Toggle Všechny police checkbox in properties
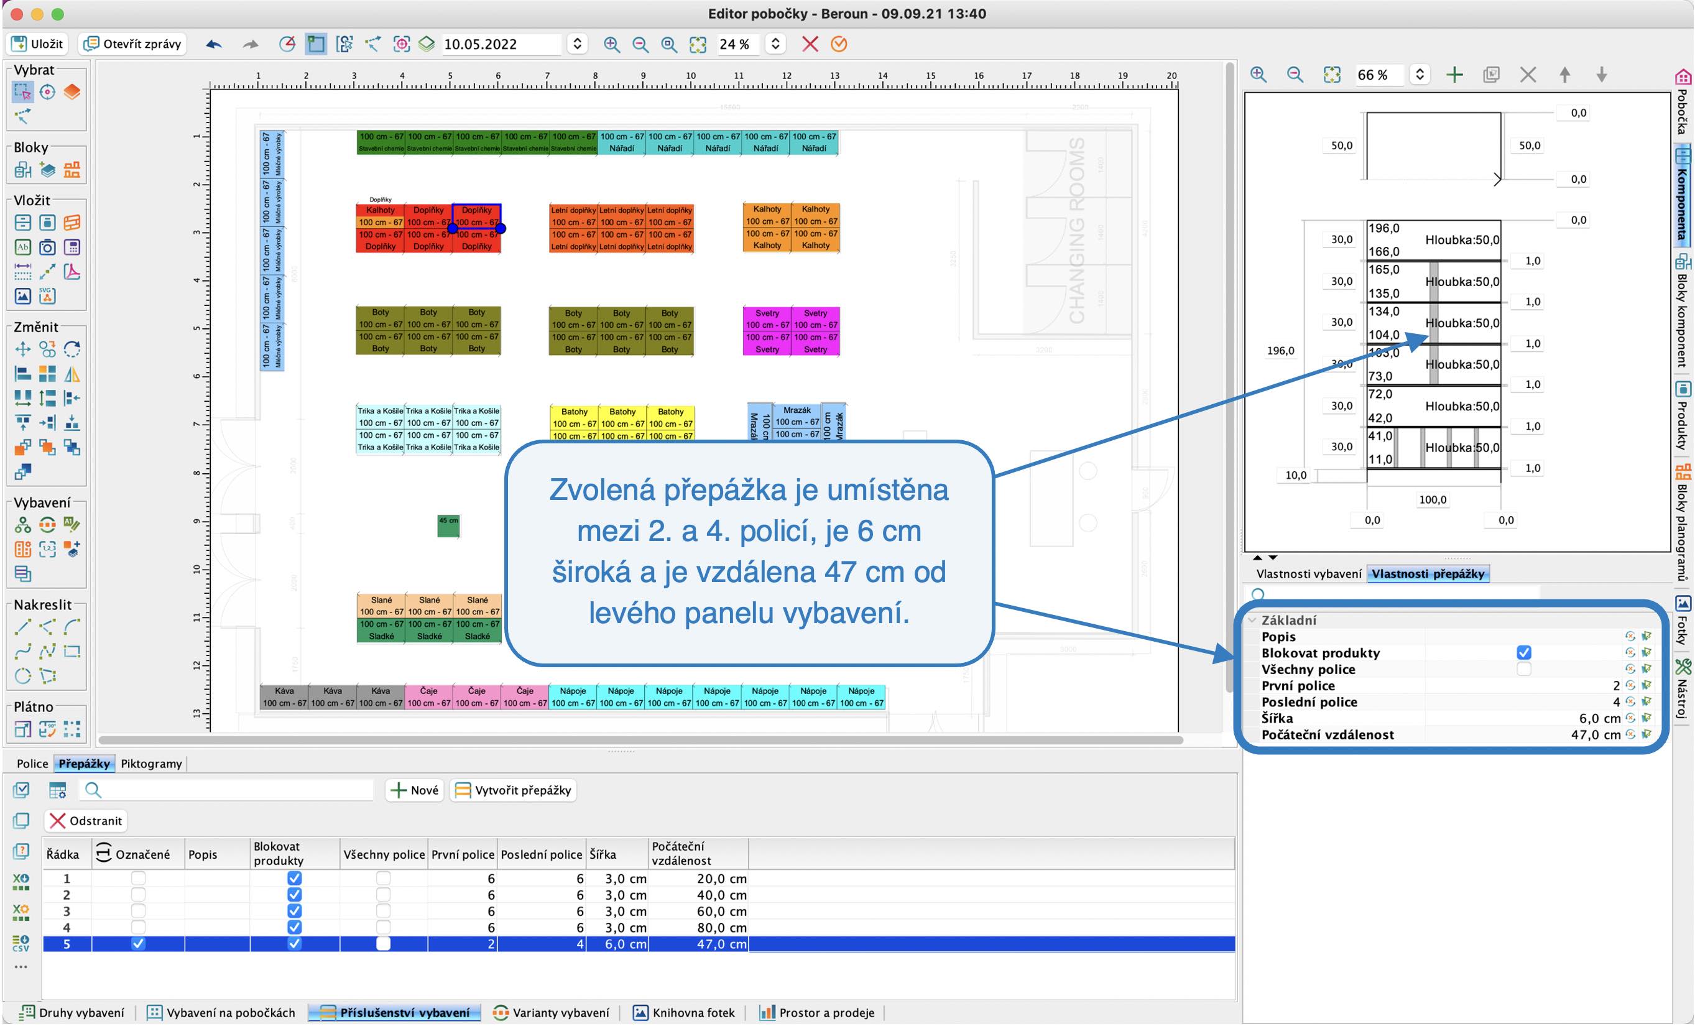Screen dimensions: 1695x1026 point(1524,669)
